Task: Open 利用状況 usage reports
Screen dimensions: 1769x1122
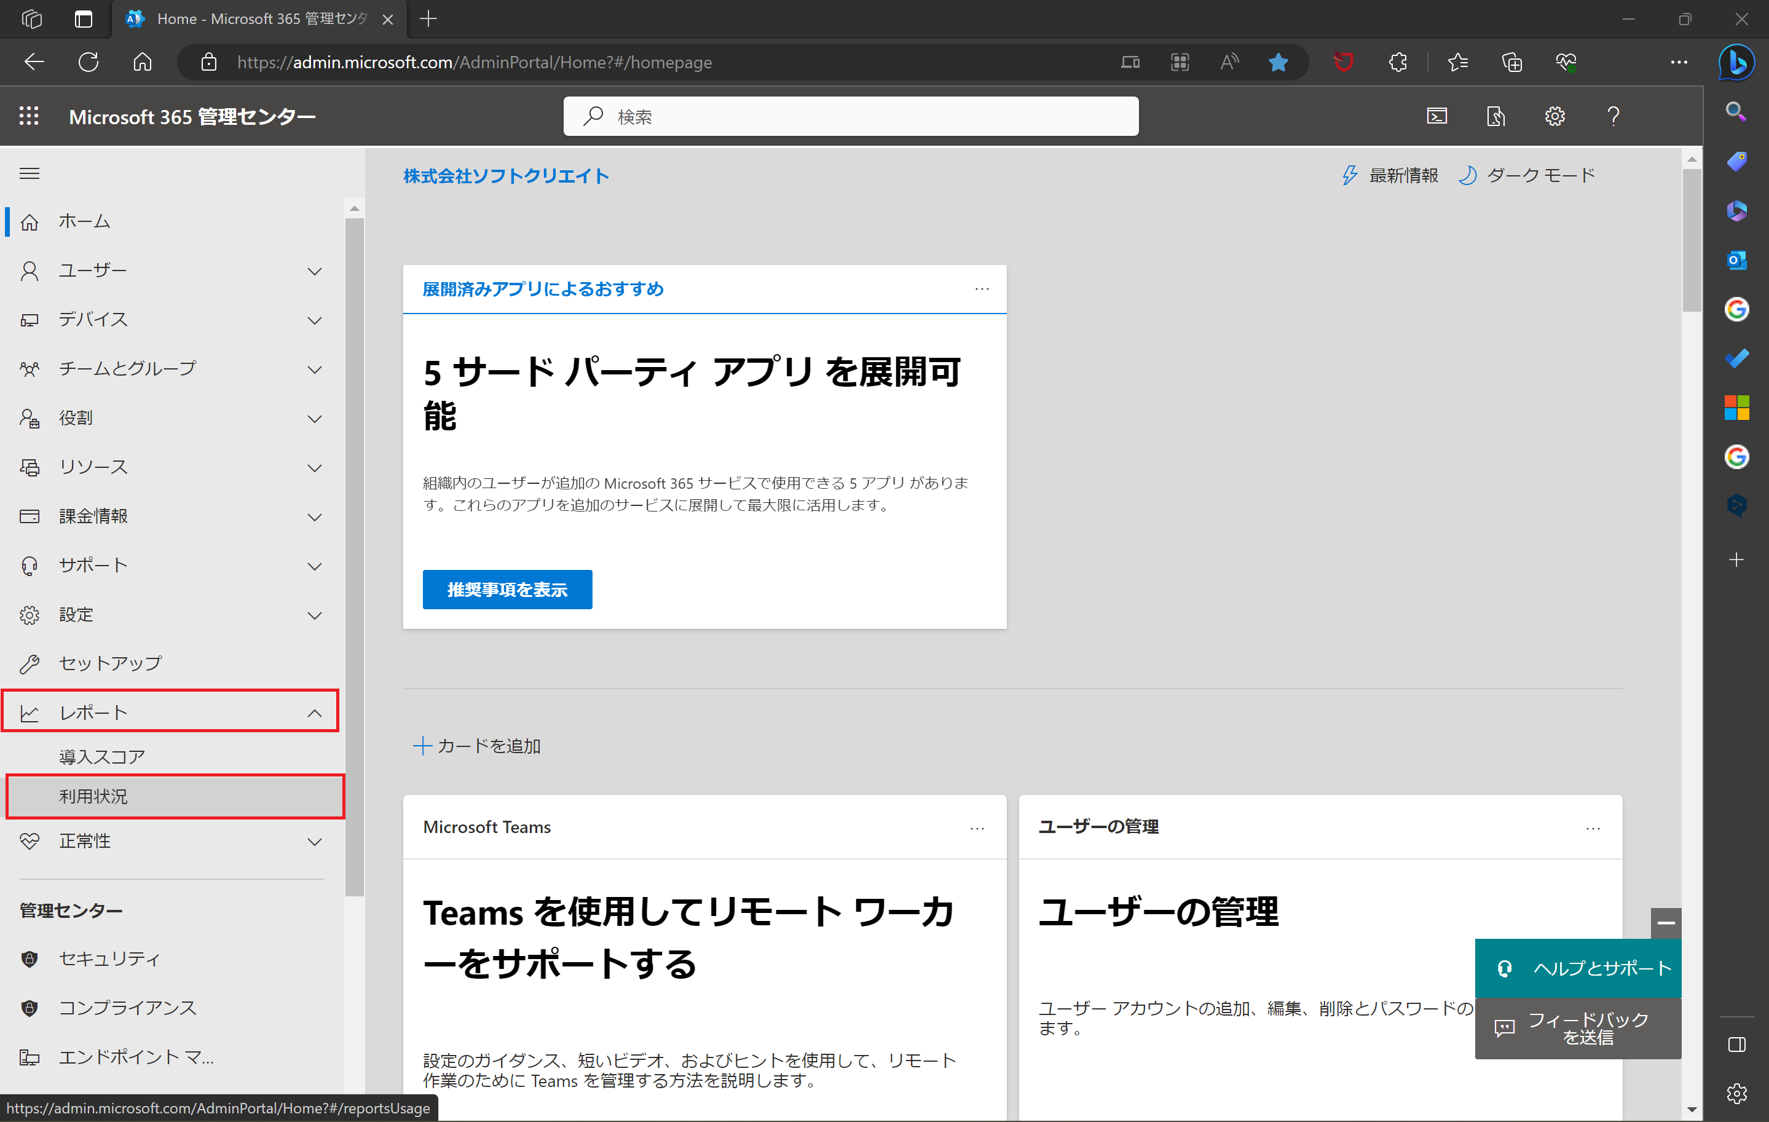Action: click(175, 797)
